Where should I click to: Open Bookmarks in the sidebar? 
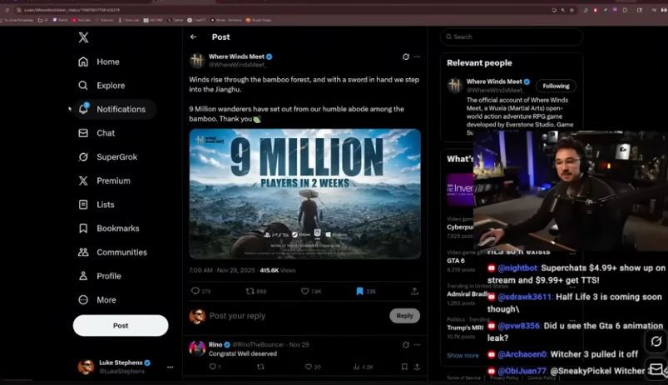117,228
